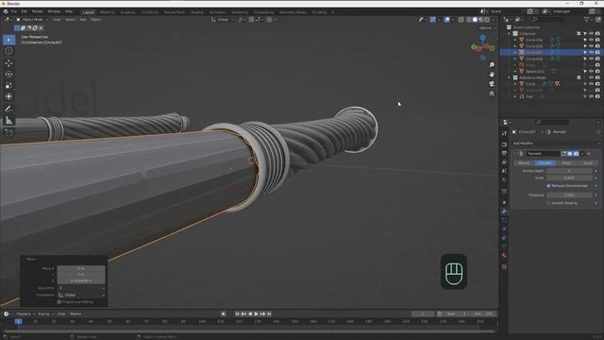Open the Render menu

click(x=38, y=11)
